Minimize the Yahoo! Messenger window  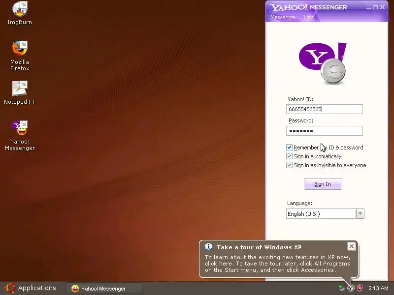coord(368,7)
